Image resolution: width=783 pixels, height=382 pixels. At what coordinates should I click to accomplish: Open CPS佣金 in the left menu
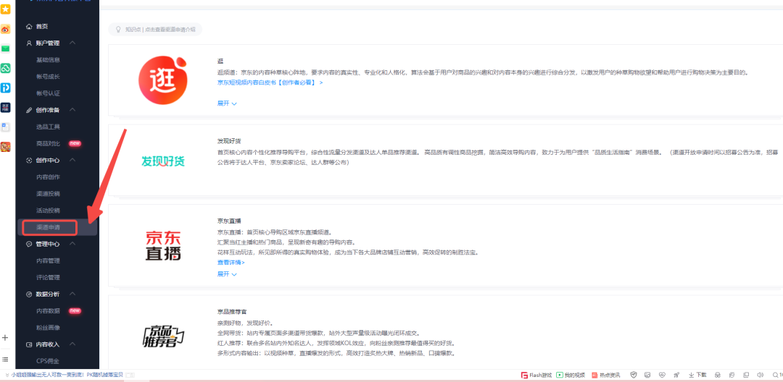tap(48, 360)
